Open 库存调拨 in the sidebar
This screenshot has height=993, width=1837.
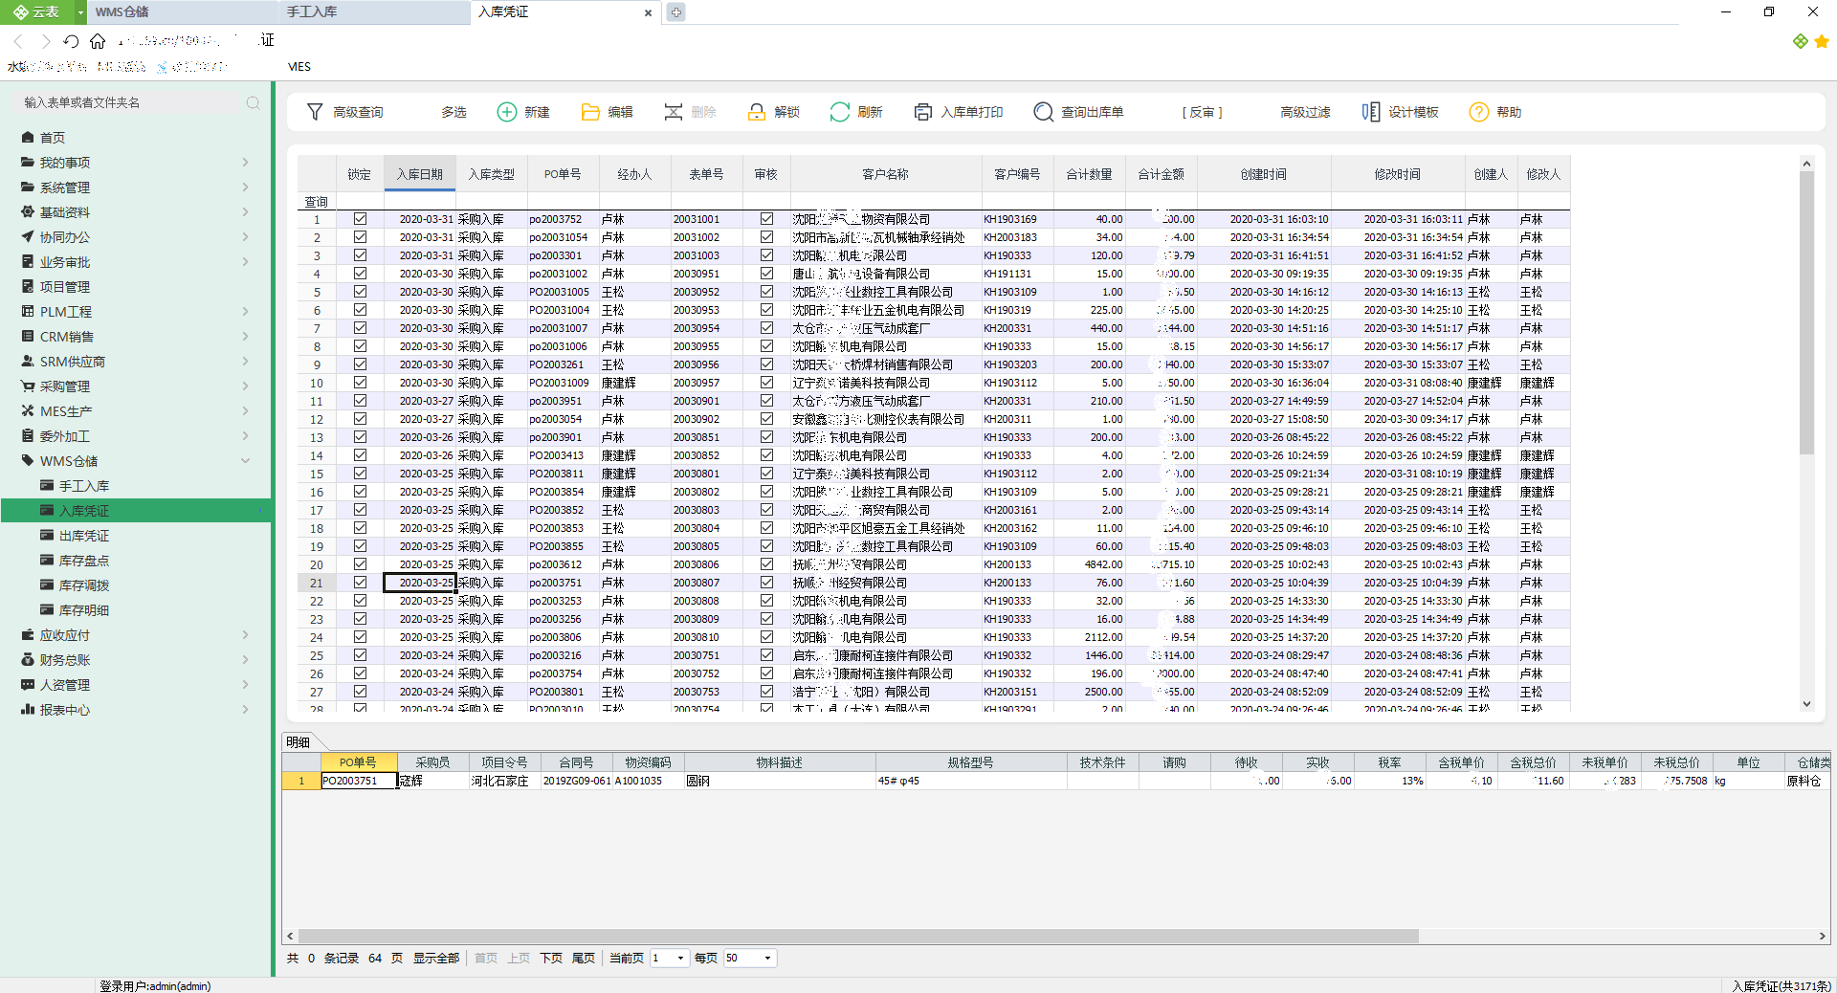coord(84,585)
